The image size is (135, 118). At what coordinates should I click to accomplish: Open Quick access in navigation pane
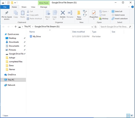click(12, 34)
